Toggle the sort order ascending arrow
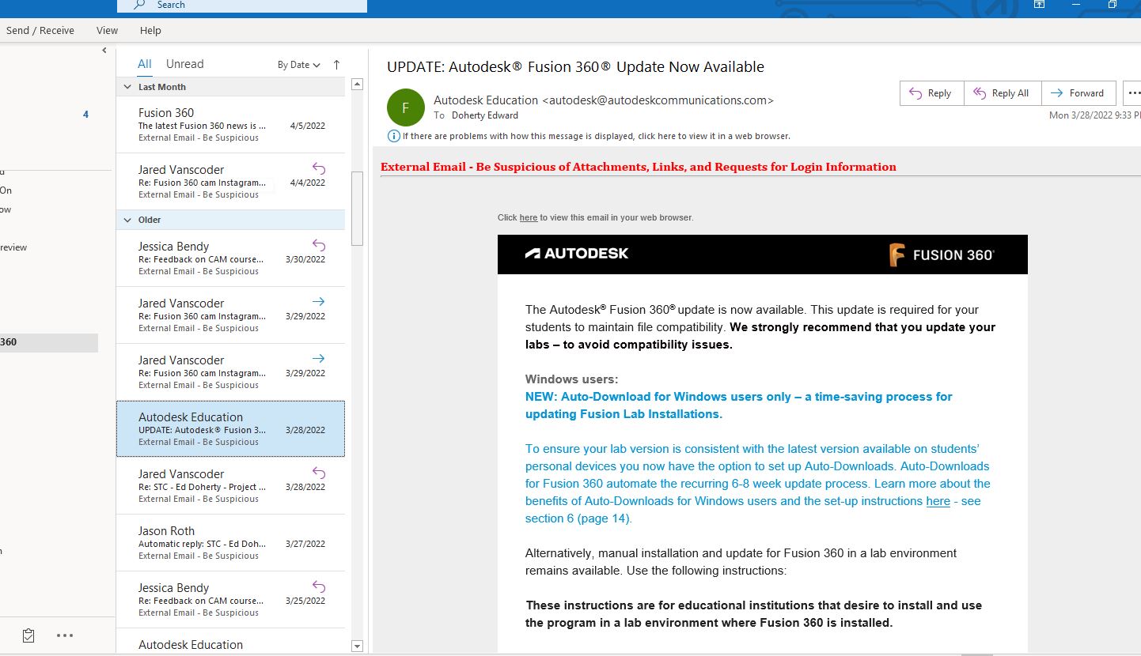The width and height of the screenshot is (1141, 656). point(335,65)
